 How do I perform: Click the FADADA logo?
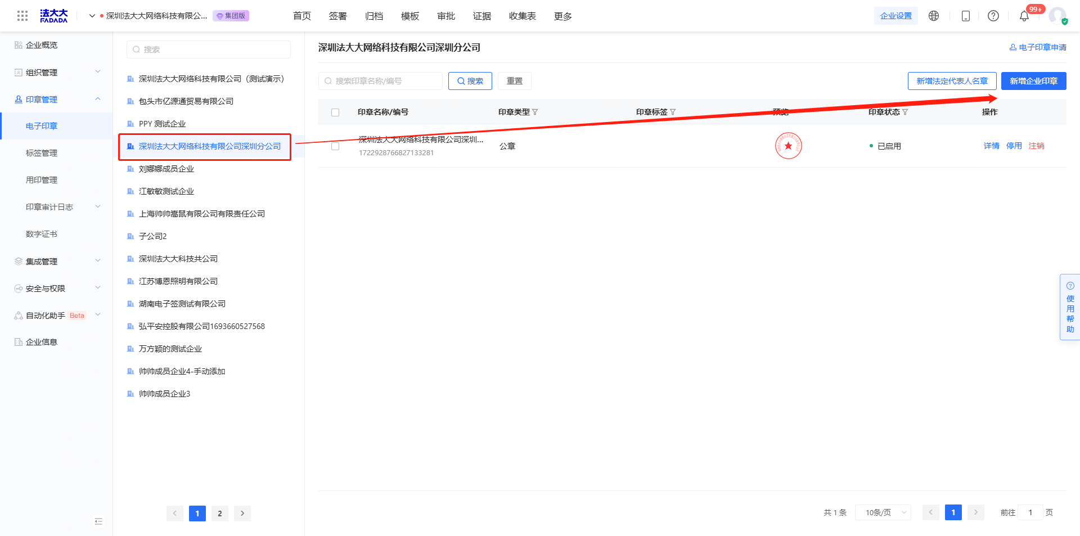54,16
